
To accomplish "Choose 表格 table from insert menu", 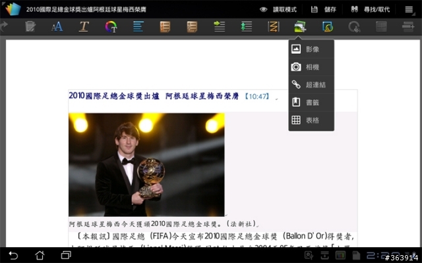I will 311,120.
